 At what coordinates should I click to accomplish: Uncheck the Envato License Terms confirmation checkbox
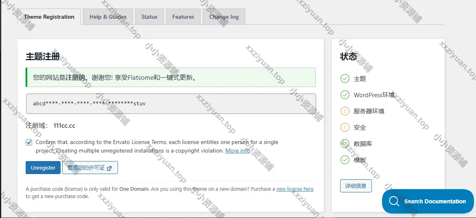[x=29, y=142]
